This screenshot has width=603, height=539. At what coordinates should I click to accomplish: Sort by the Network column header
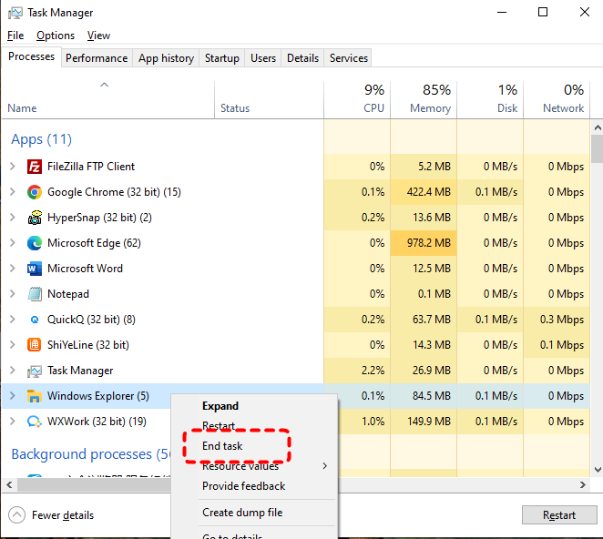(557, 99)
